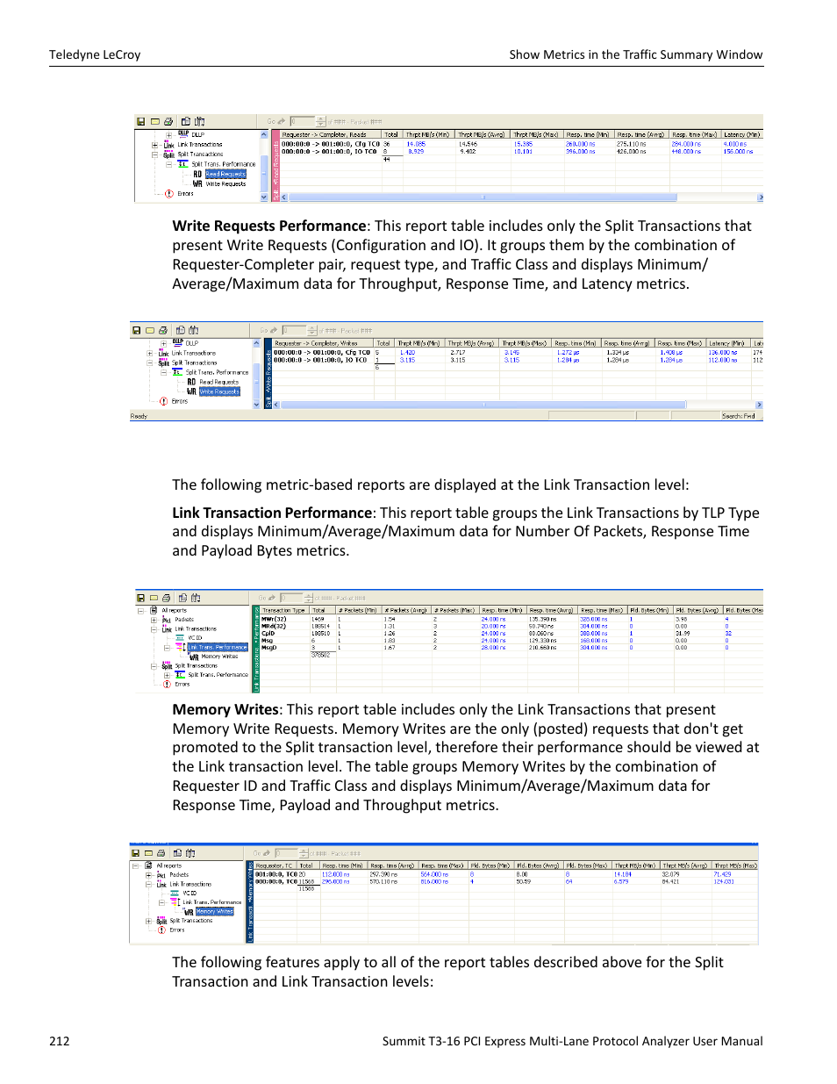Click # Packets (Avrg) column header

point(405,610)
